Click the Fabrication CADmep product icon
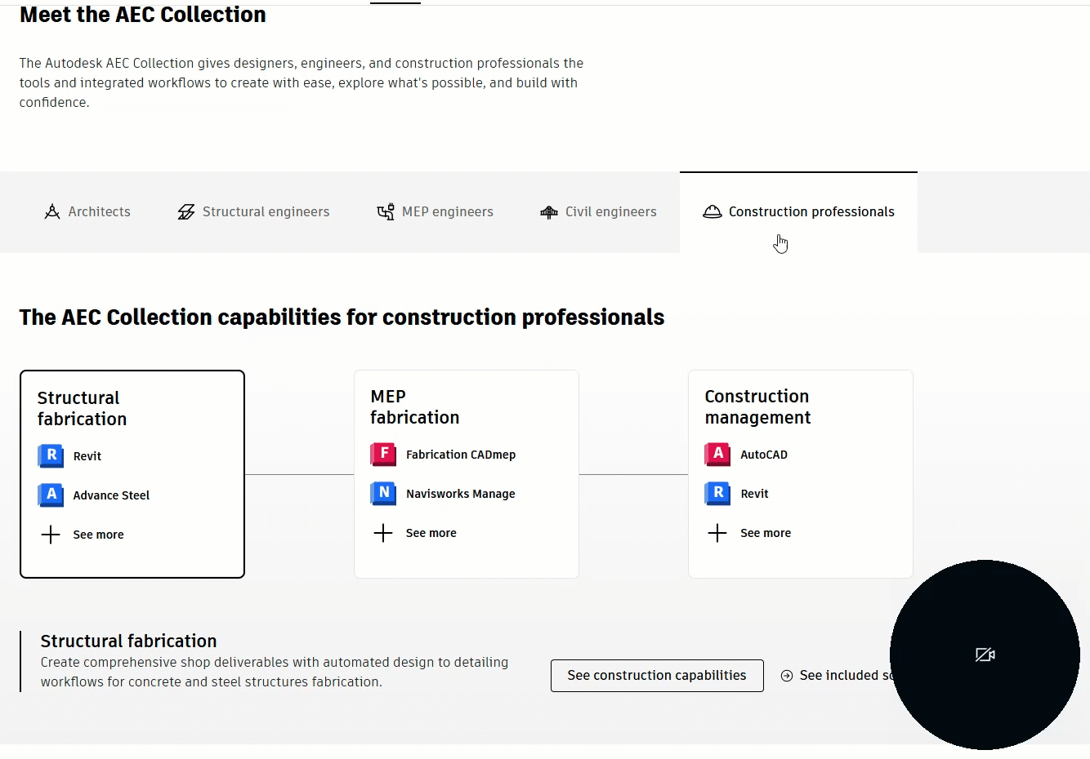The image size is (1090, 759). (383, 454)
